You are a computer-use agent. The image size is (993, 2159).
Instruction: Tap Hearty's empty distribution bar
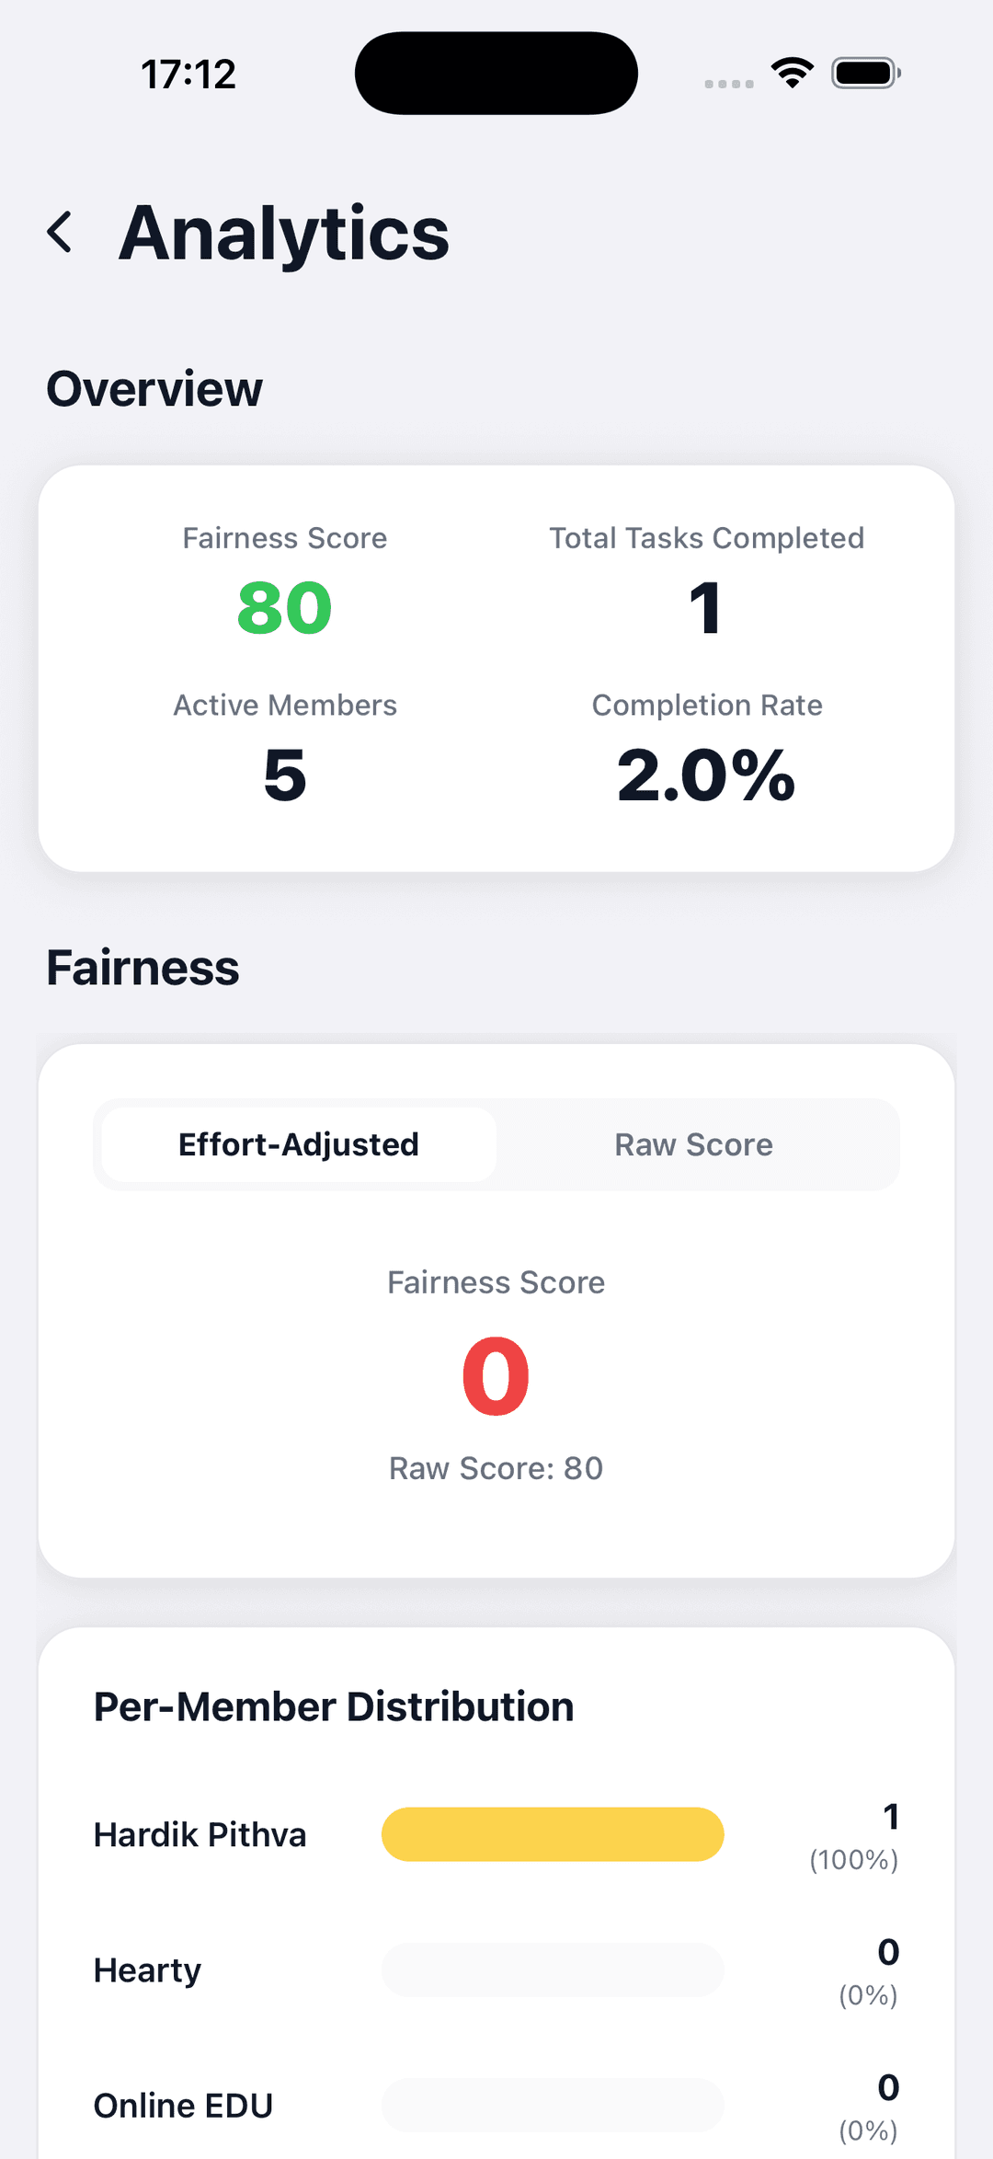[x=552, y=1969]
